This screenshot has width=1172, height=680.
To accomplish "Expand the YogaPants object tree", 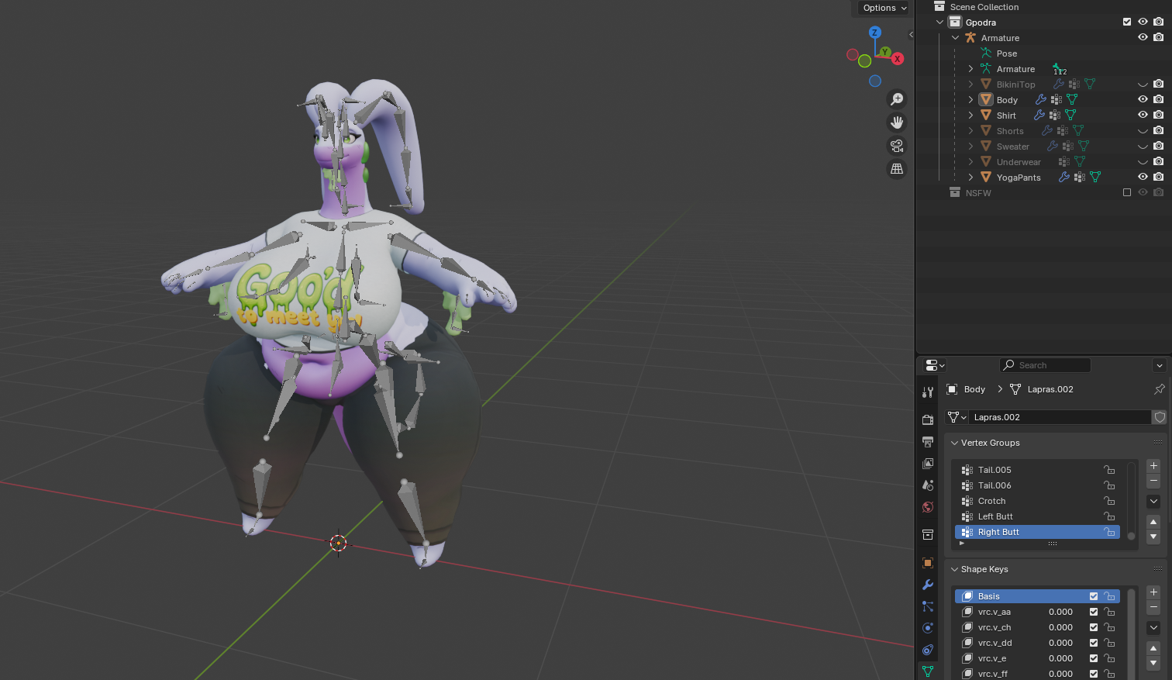I will tap(970, 177).
